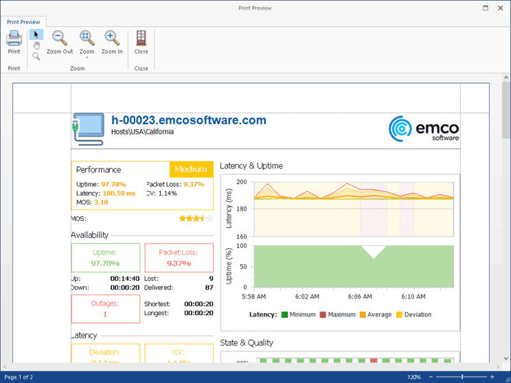Click the Up time value 00:14:40
Screen dimensions: 511x383
[125, 279]
